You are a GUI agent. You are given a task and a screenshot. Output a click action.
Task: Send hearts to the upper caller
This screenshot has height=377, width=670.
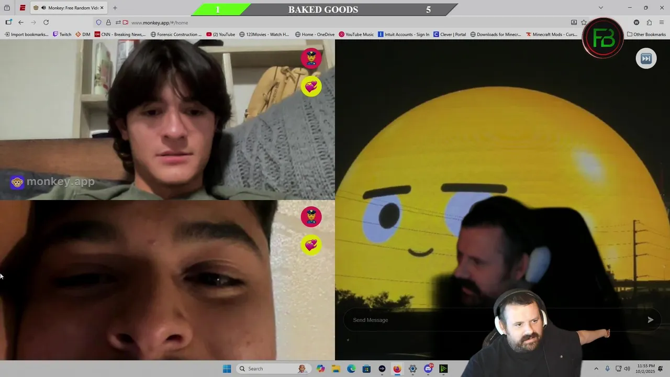311,86
